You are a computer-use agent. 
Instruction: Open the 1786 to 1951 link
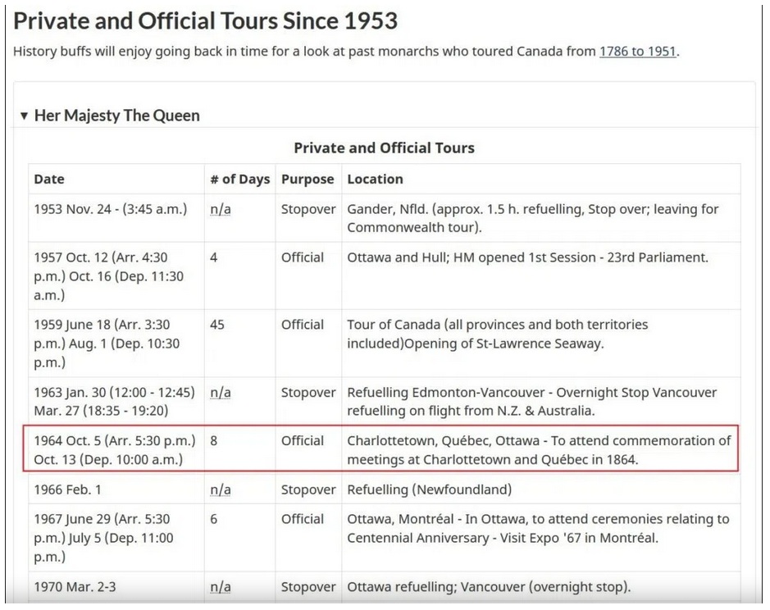point(638,52)
